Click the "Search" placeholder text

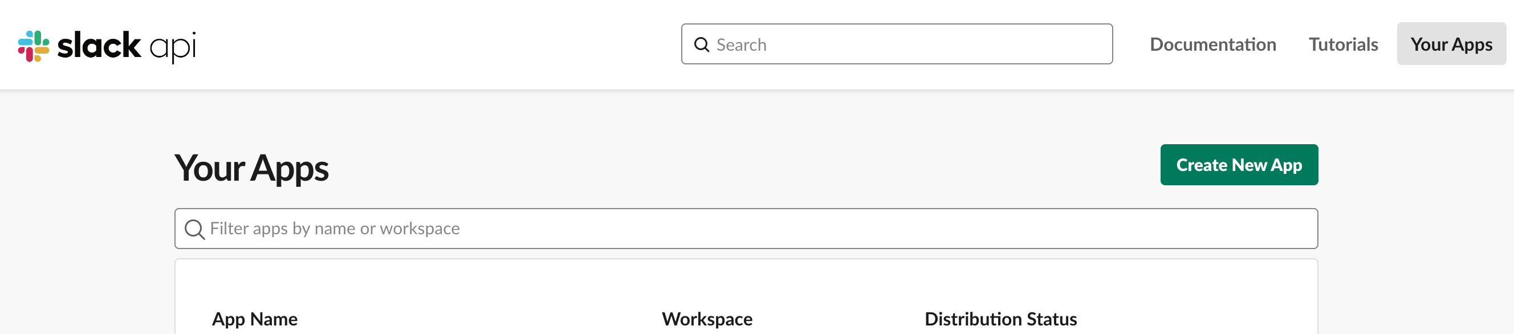pos(741,44)
